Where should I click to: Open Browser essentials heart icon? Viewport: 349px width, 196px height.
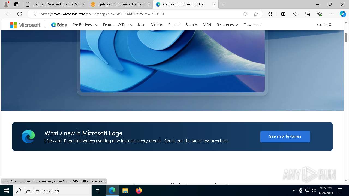click(320, 14)
